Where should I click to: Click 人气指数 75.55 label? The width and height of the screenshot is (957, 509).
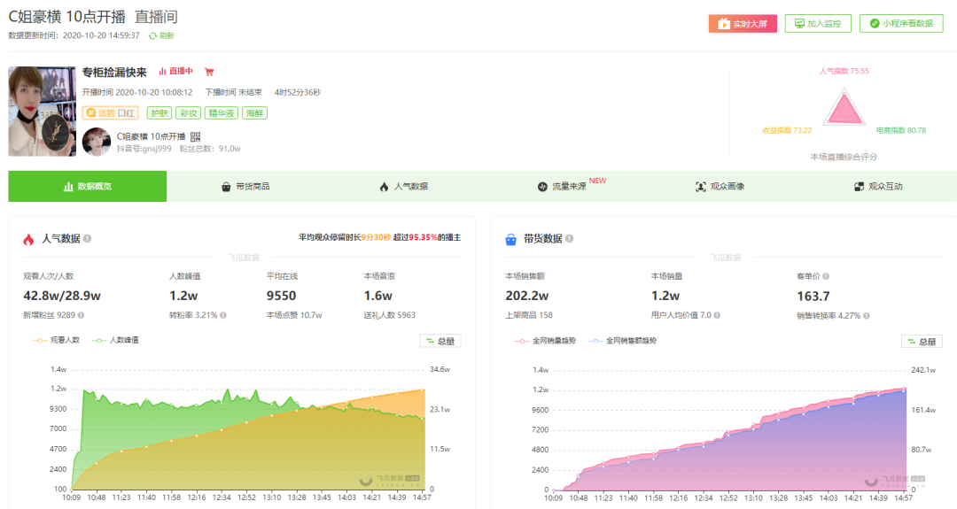[x=844, y=72]
